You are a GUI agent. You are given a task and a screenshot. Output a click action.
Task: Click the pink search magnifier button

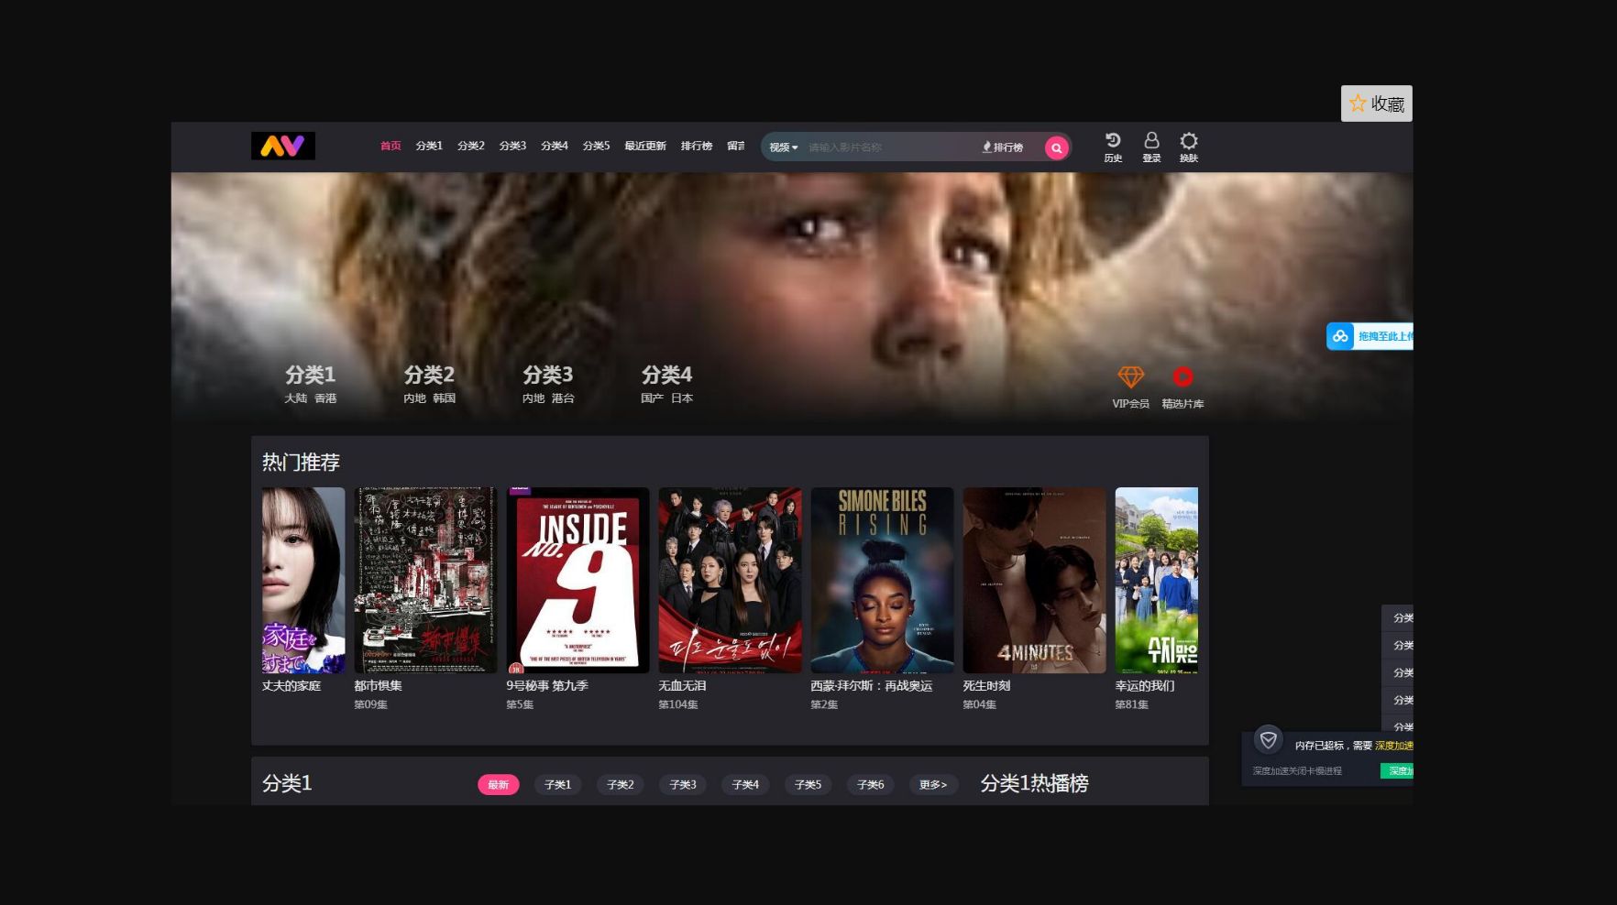1056,147
